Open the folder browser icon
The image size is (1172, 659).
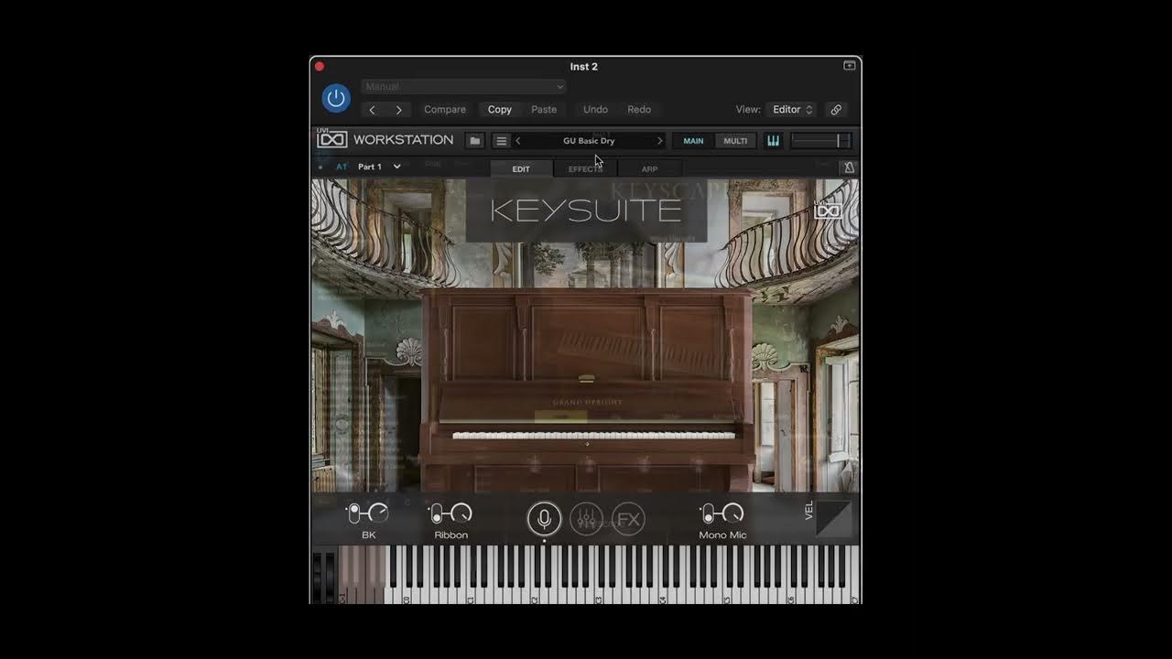[x=474, y=141]
